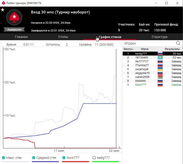This screenshot has height=164, width=183.
Task: Sort list by Игрок column header
Action: click(x=145, y=49)
